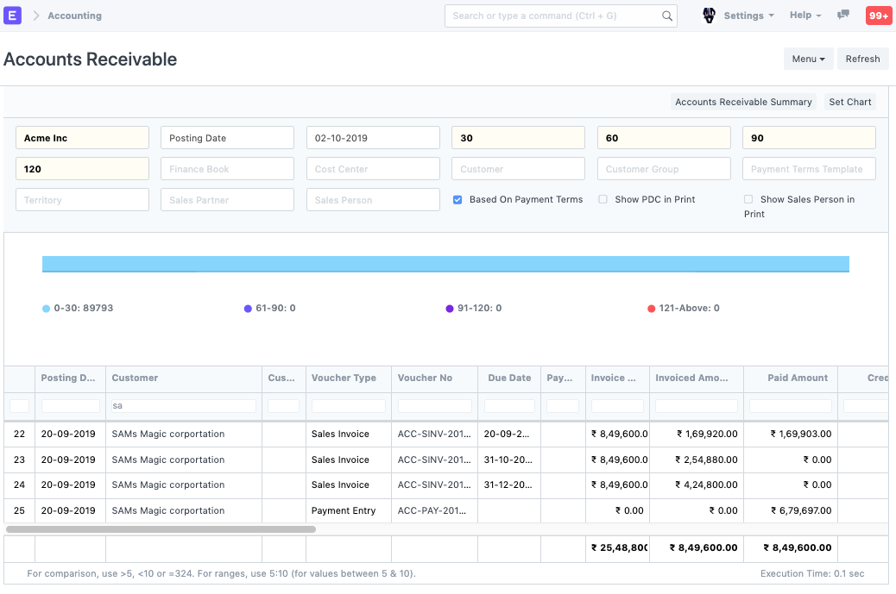
Task: Click the breadcrumb chevron arrow
Action: tap(36, 16)
